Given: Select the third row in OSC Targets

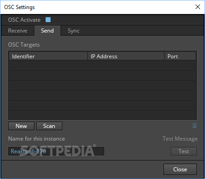Looking at the screenshot, I should [x=102, y=85].
